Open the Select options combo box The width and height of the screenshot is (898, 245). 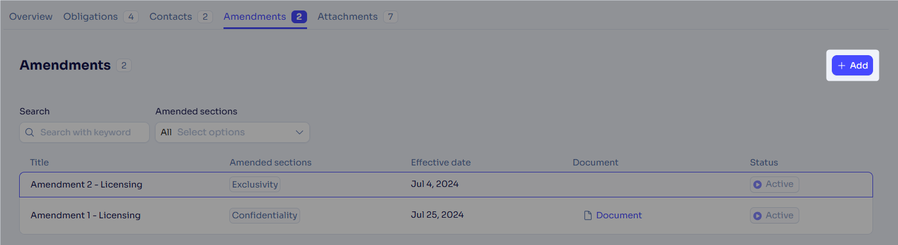pos(232,132)
